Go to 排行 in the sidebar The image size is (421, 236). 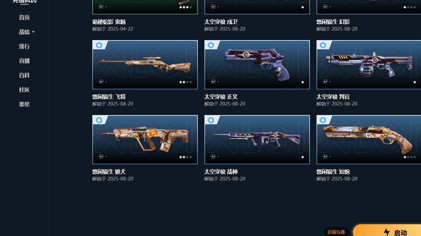(x=24, y=46)
